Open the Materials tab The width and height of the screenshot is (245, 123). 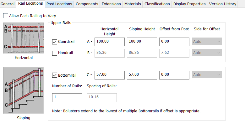tap(133, 4)
